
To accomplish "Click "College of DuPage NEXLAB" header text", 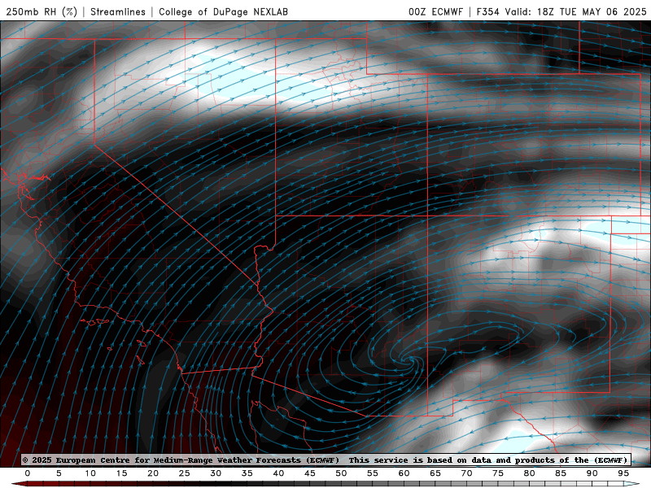I will [x=223, y=11].
